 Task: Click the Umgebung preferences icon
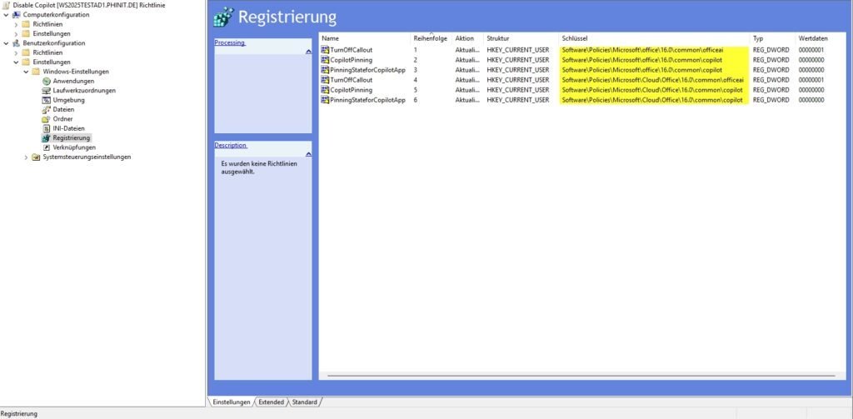coord(47,100)
